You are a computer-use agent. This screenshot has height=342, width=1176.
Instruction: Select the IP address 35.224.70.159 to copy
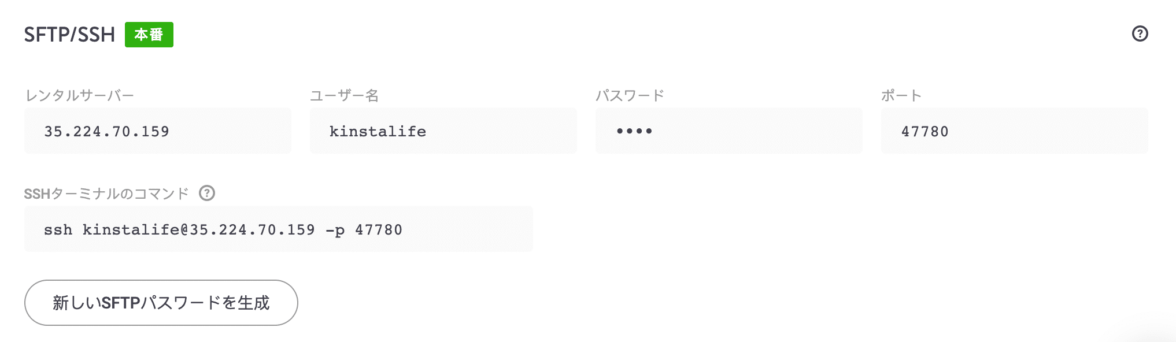[108, 131]
